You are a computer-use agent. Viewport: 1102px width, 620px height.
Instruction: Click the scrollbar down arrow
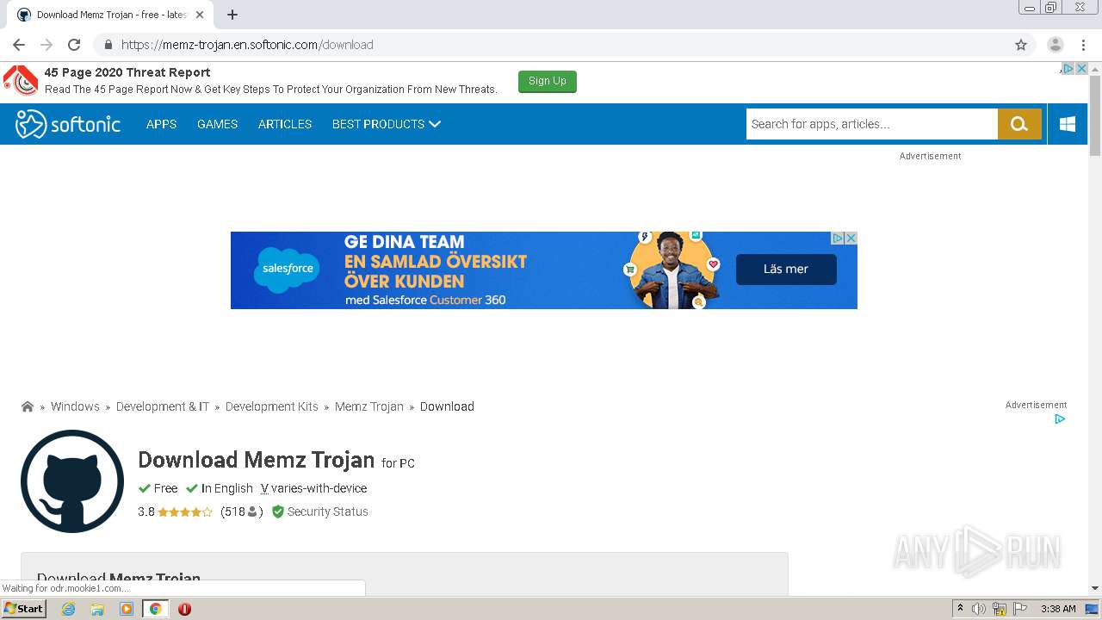click(x=1095, y=588)
